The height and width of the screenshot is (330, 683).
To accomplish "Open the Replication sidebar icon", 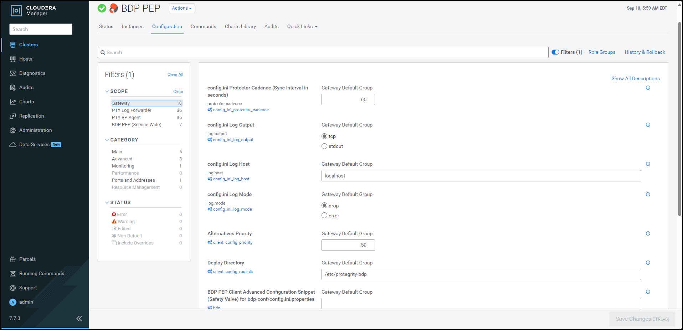I will coord(13,116).
